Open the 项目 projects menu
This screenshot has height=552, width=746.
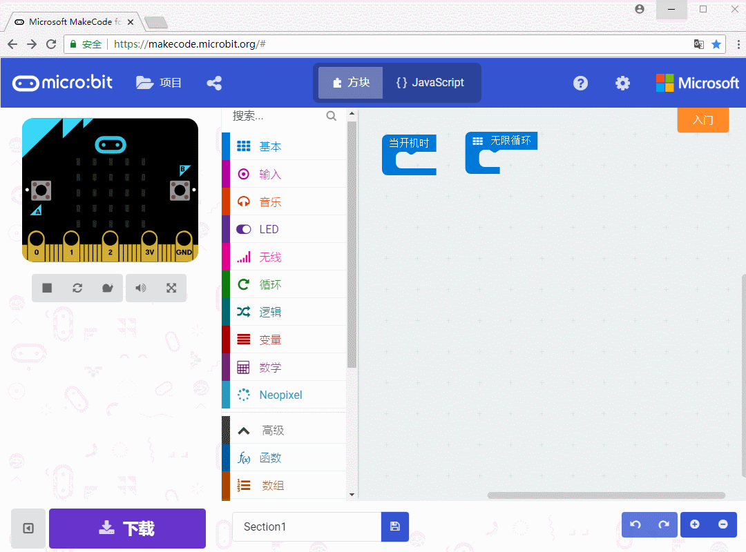(x=158, y=83)
